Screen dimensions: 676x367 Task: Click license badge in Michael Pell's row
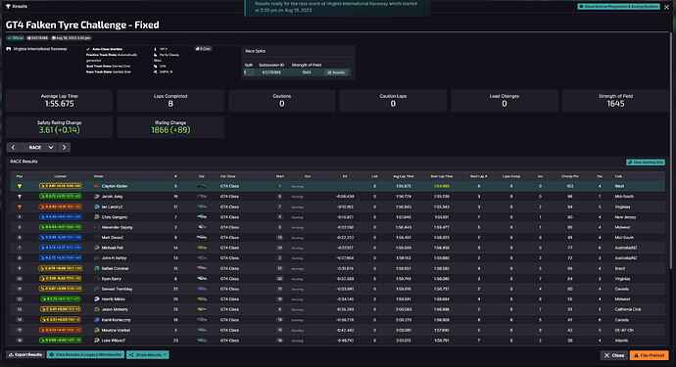pyautogui.click(x=61, y=248)
